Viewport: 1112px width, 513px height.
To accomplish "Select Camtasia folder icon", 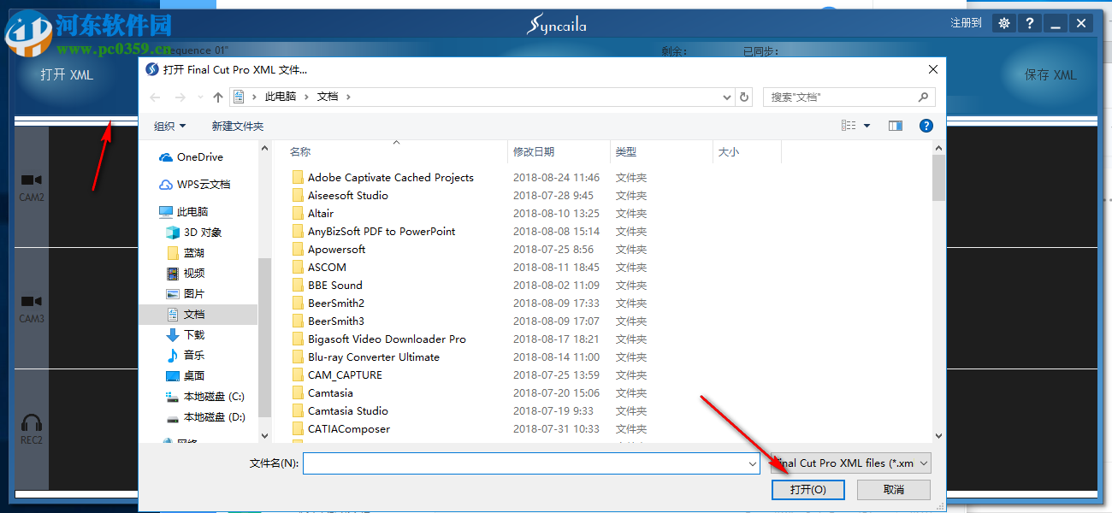I will pyautogui.click(x=298, y=393).
